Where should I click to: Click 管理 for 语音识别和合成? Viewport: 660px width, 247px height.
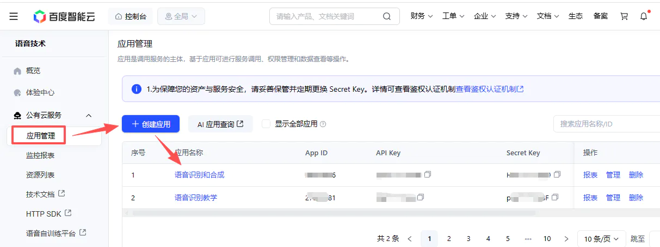point(613,175)
